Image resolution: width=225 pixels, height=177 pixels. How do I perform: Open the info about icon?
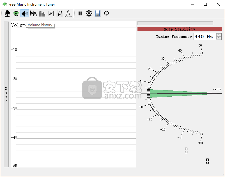[106, 13]
